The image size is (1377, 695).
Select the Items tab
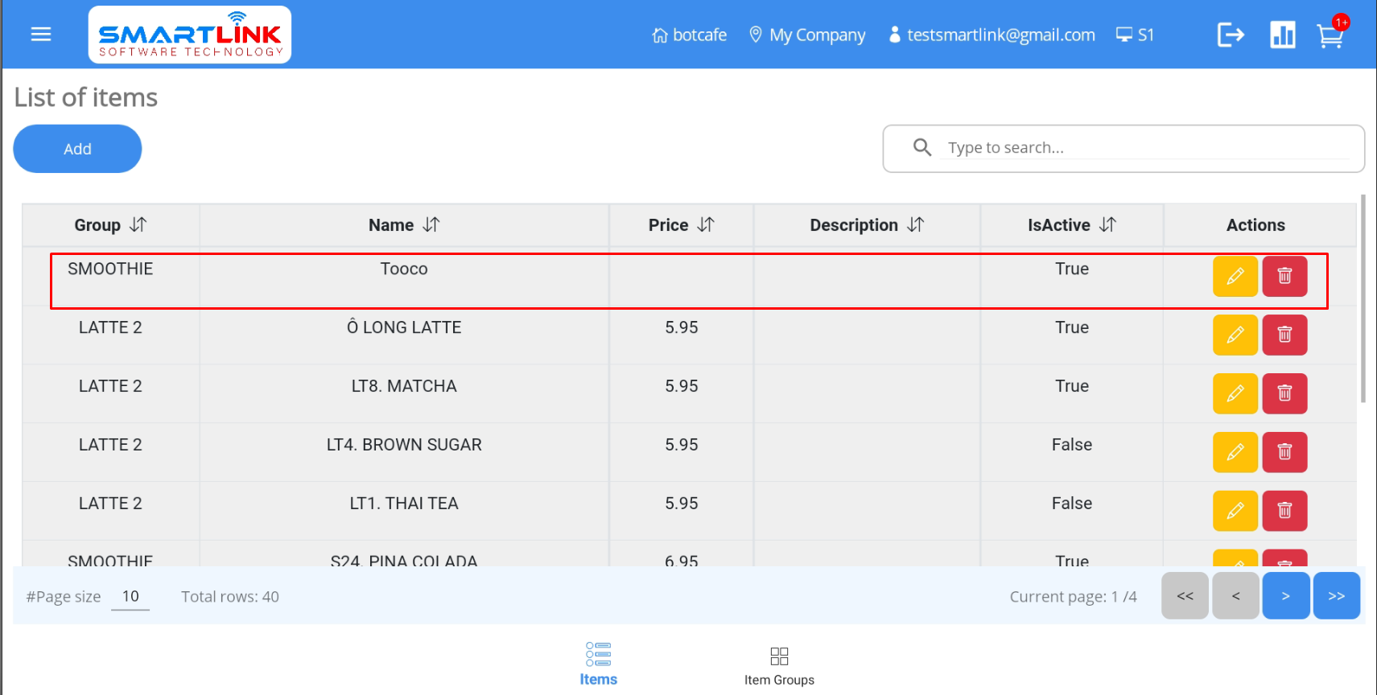coord(598,664)
